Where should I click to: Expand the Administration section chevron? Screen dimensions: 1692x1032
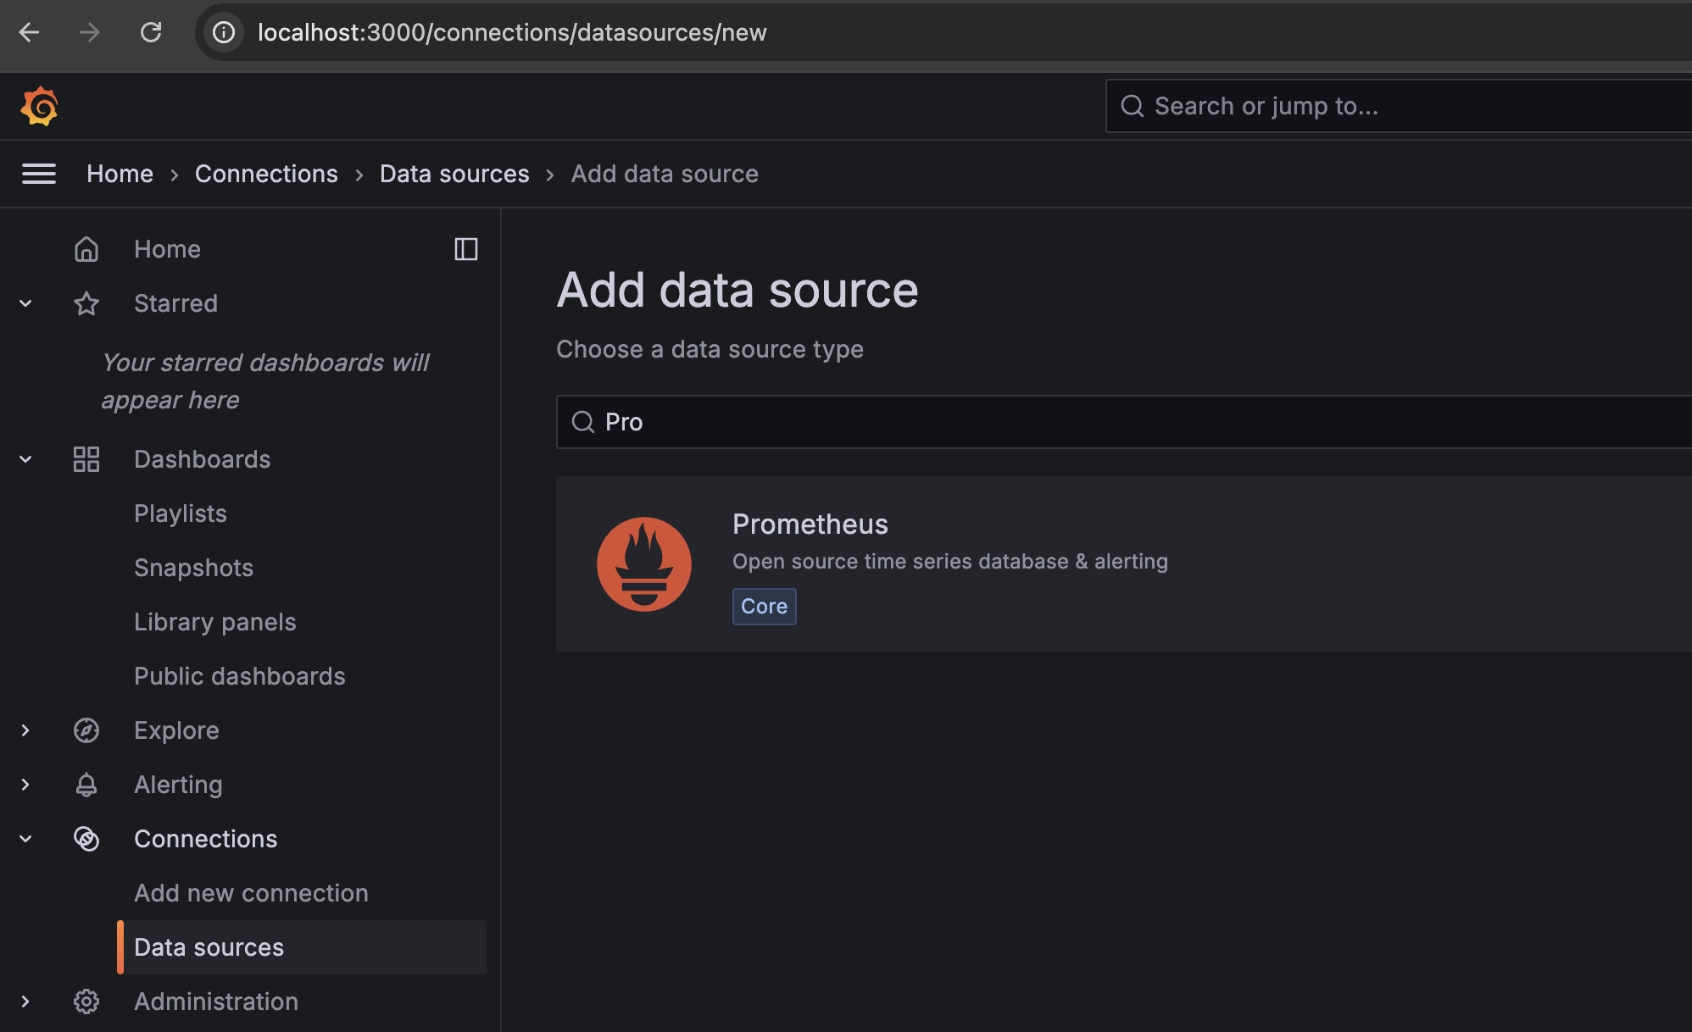[x=25, y=1001]
